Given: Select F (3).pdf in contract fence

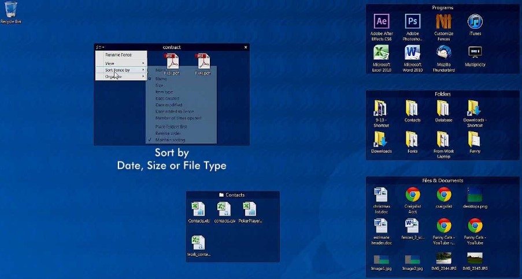Looking at the screenshot, I should tap(172, 62).
